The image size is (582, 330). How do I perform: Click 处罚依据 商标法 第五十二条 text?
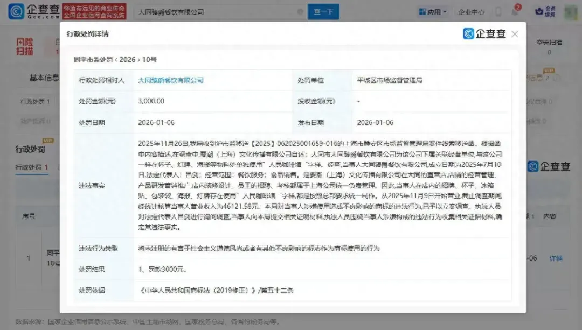(x=216, y=290)
